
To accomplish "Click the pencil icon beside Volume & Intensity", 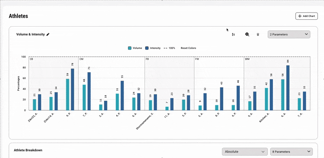I will click(48, 35).
